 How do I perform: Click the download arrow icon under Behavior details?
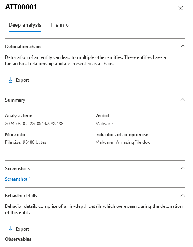click(x=10, y=229)
